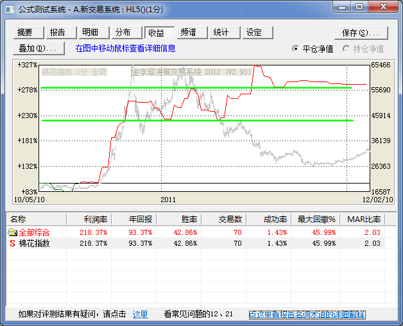The image size is (403, 326).
Task: Sort by the 名称 column header
Action: click(x=36, y=219)
